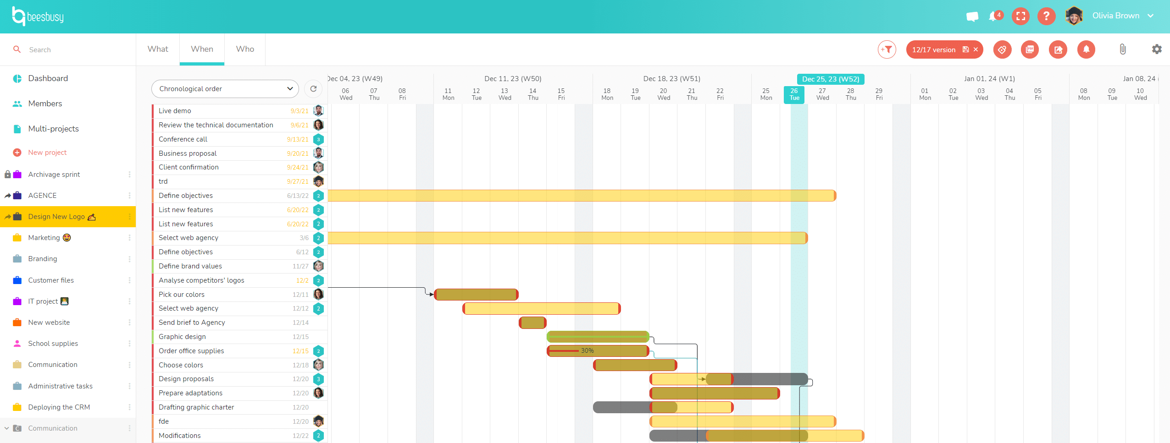Open options menu for Archivage sprint
Viewport: 1170px width, 443px height.
coord(129,175)
